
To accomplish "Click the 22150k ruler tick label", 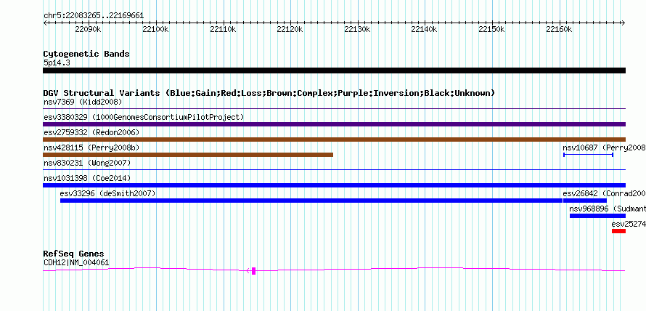I will (491, 30).
